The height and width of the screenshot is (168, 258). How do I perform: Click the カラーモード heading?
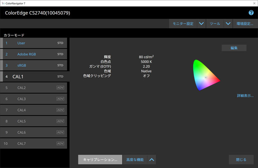(x=14, y=35)
